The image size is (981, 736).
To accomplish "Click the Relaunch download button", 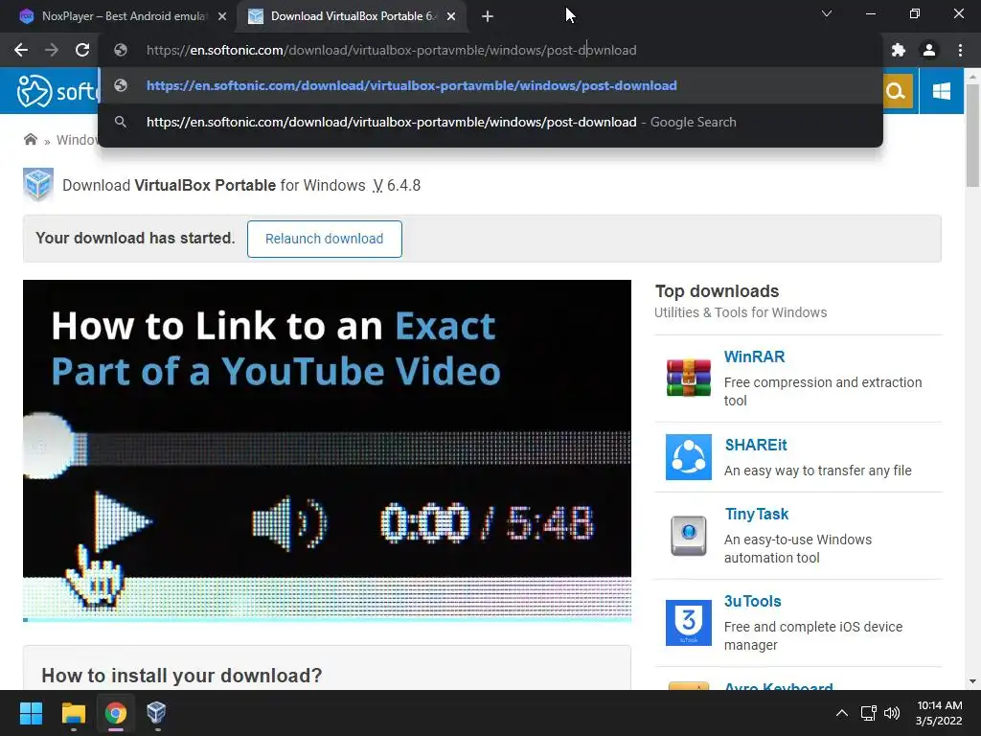I will [324, 239].
